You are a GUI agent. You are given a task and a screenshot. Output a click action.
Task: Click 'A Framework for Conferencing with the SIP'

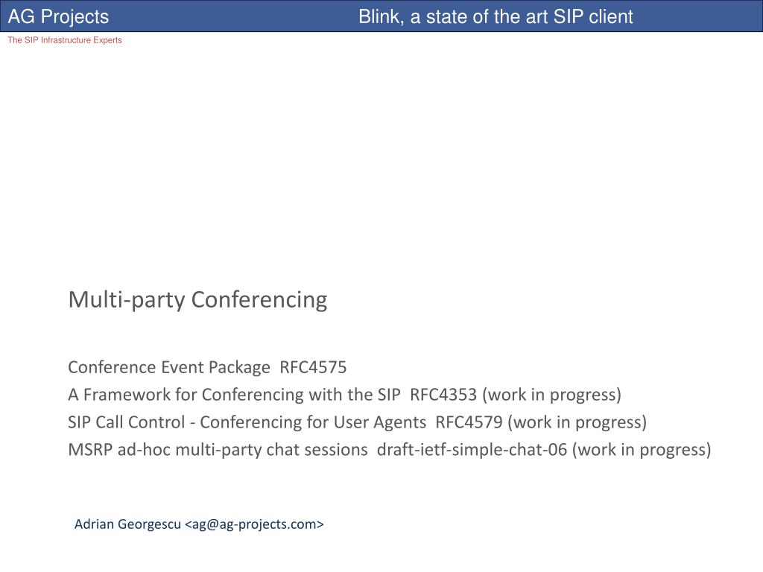[234, 395]
